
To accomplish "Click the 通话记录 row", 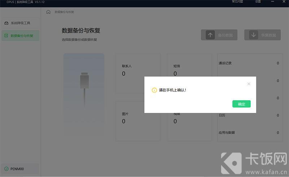I will point(249,63).
